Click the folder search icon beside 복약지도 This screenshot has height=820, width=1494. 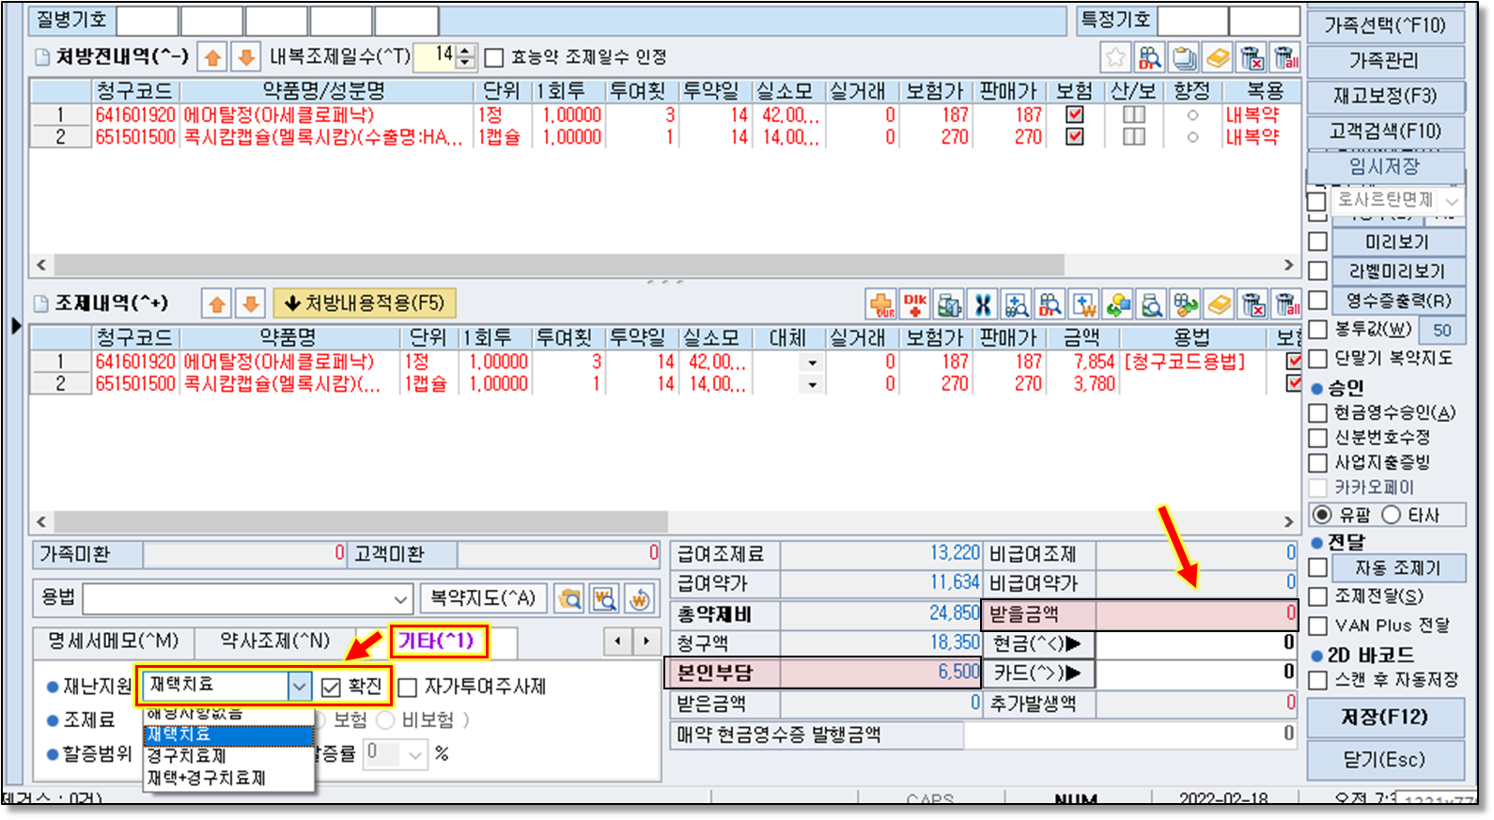[569, 598]
